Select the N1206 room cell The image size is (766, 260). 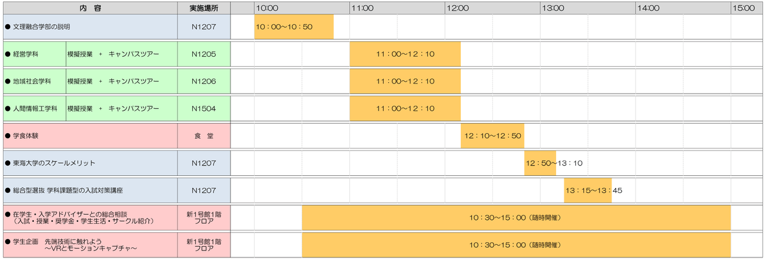click(204, 81)
